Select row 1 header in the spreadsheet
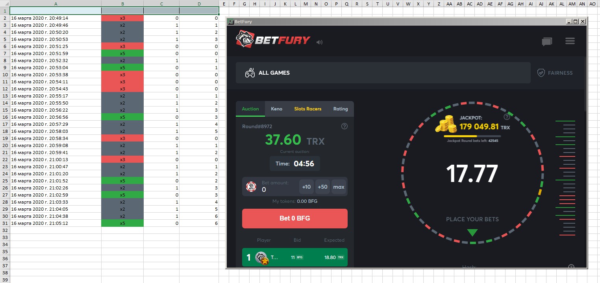 pos(5,11)
